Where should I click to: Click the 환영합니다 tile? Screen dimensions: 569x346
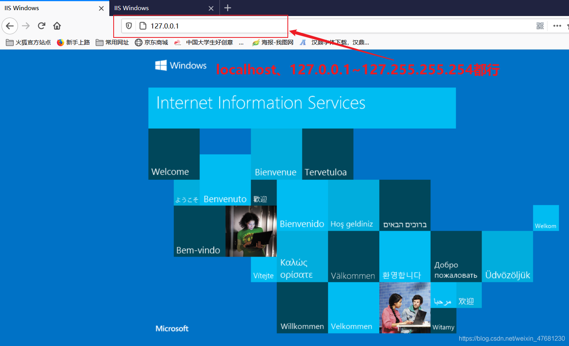click(x=405, y=256)
